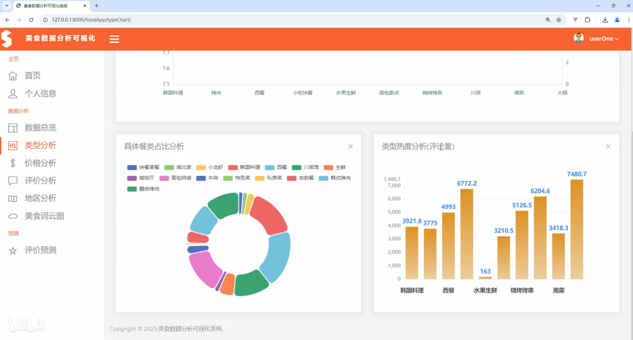Click the 个人信息 person icon
633x340 pixels.
click(x=13, y=93)
